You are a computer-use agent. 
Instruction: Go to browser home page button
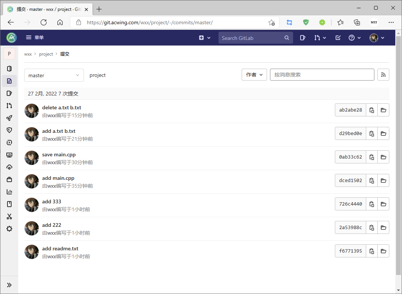60,22
